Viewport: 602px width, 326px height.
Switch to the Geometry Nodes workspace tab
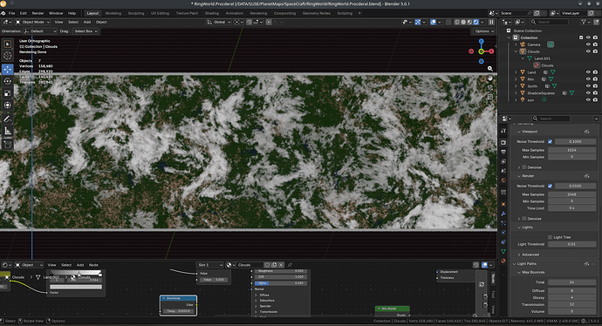tap(316, 13)
